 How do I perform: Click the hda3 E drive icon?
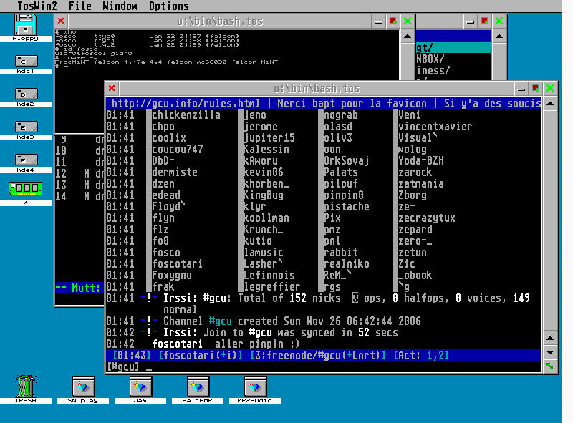pyautogui.click(x=25, y=127)
